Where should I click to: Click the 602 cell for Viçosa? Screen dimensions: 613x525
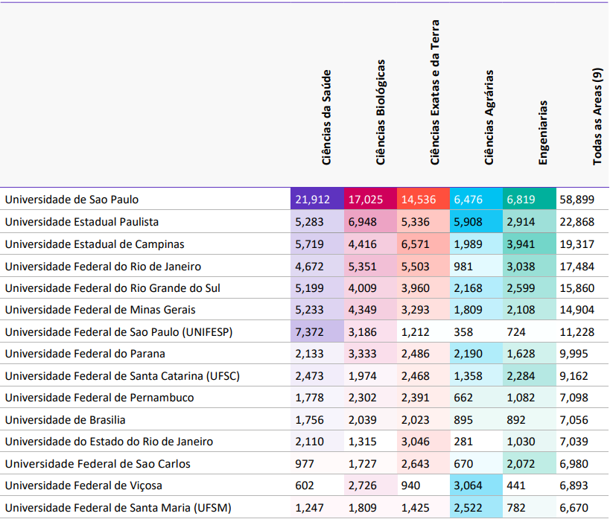click(317, 485)
